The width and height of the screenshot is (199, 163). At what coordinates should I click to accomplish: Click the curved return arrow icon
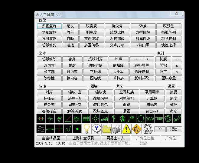(x=177, y=118)
